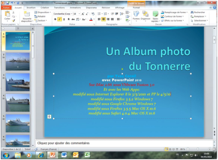The image size is (218, 160).
Task: Open the Section dropdown
Action: (40, 20)
